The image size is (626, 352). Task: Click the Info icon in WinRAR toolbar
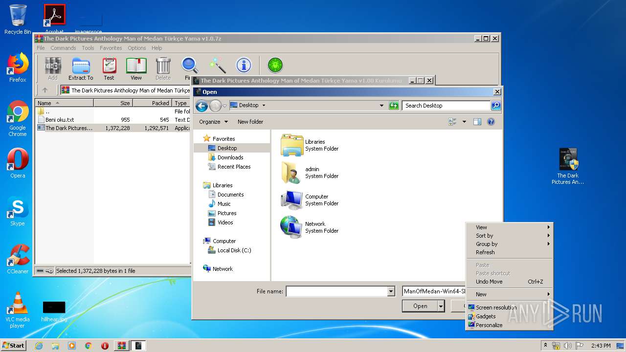[x=244, y=65]
